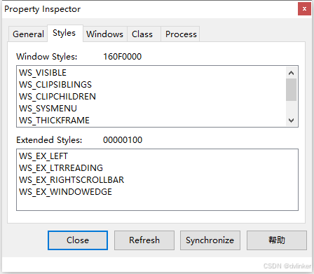314x274 pixels.
Task: Select the WS_SYSMENU list item
Action: click(x=48, y=109)
